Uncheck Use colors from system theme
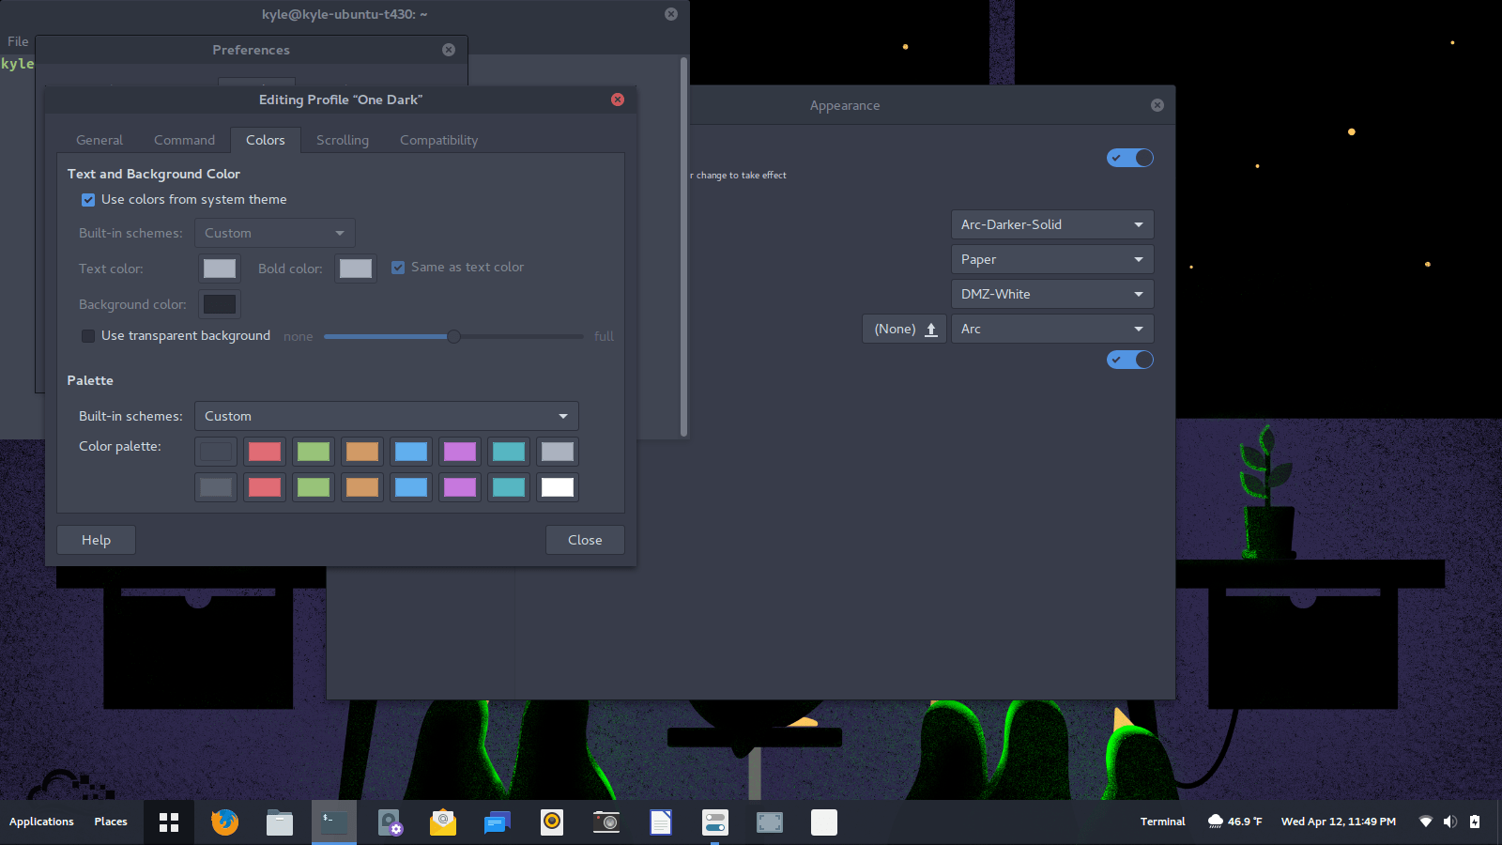Screen dimensions: 1502x845 87,199
